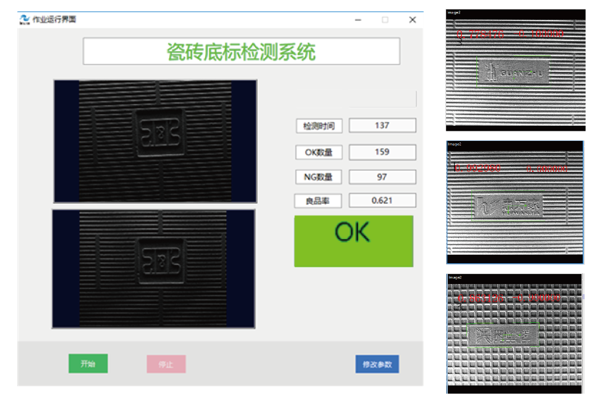Select the OK数量 value field showing 159

(x=382, y=152)
